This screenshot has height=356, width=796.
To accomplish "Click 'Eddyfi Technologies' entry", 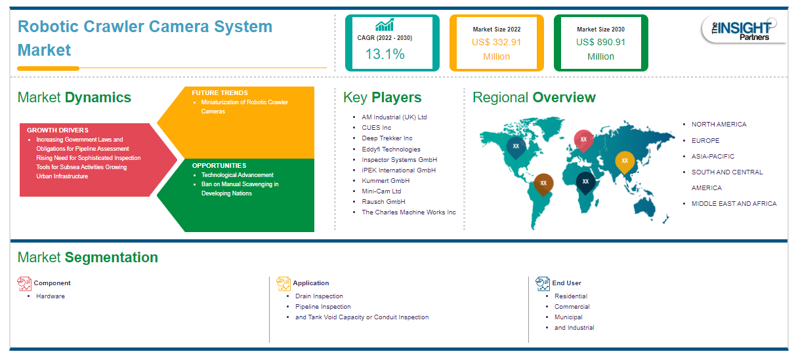I will point(391,149).
